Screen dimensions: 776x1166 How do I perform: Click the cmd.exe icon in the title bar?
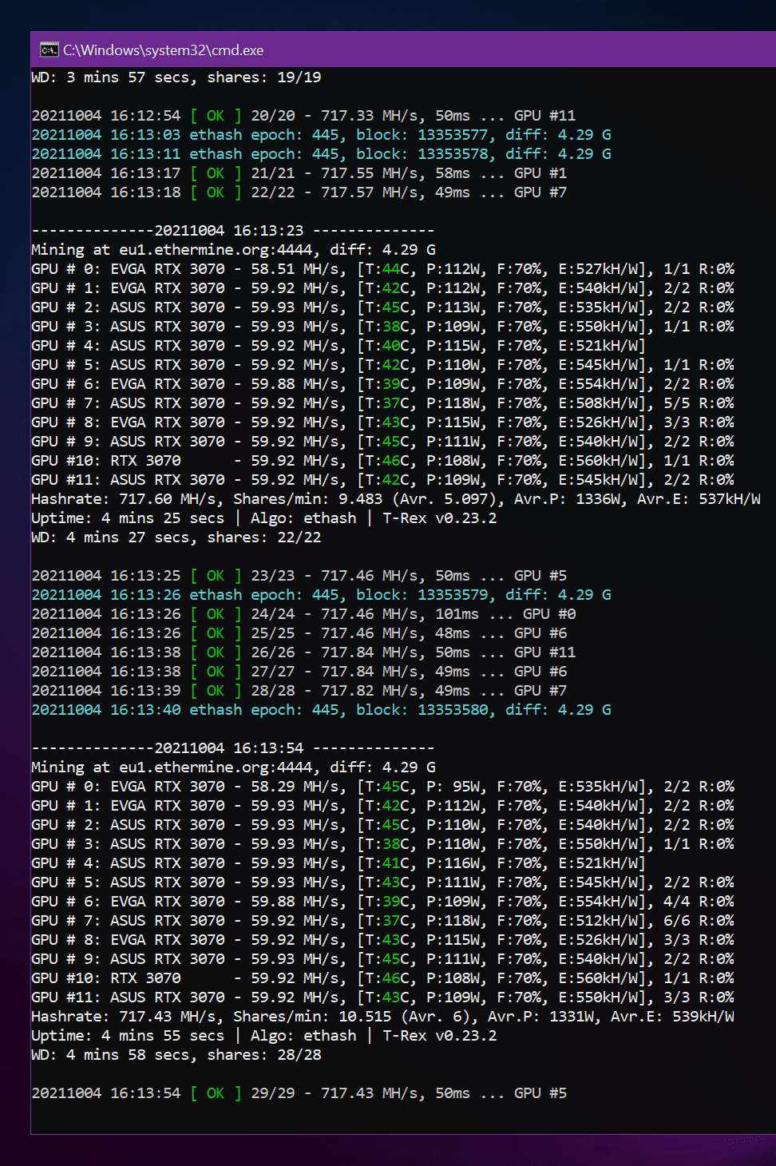(49, 50)
